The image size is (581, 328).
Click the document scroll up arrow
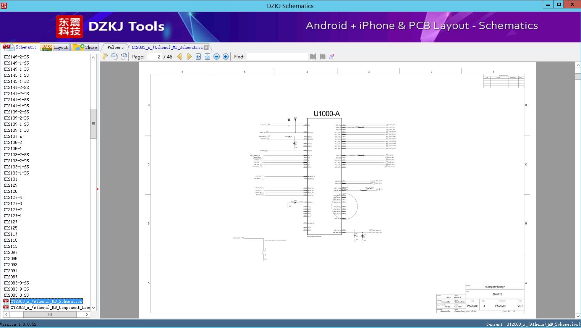coord(578,65)
